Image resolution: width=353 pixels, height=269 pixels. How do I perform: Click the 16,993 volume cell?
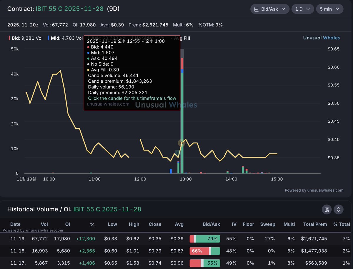(x=40, y=251)
